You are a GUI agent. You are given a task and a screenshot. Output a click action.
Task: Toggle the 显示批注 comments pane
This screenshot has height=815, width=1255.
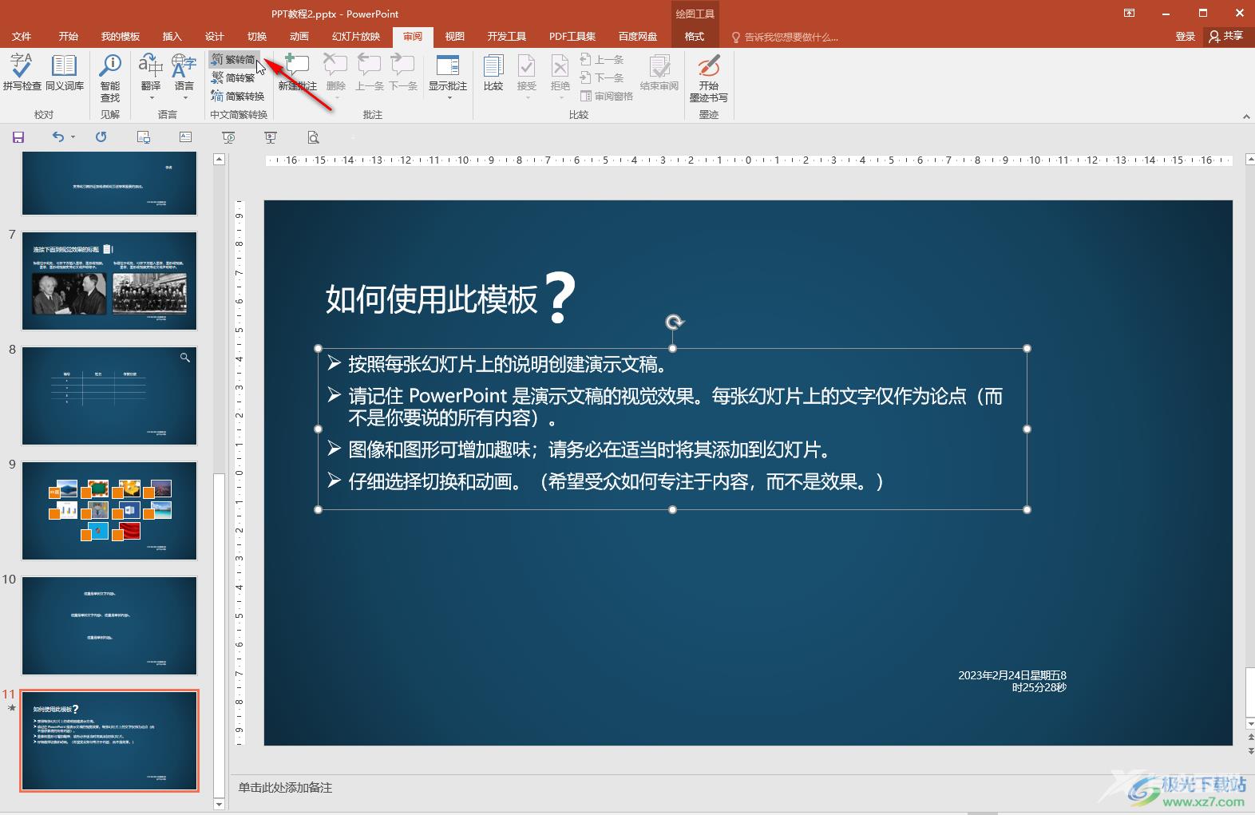pos(448,77)
